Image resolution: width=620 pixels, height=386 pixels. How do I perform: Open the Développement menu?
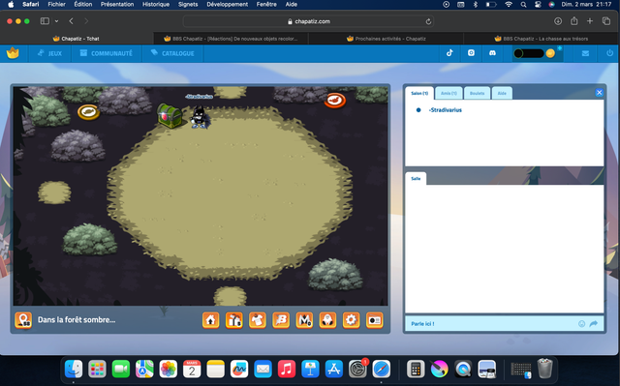click(228, 4)
